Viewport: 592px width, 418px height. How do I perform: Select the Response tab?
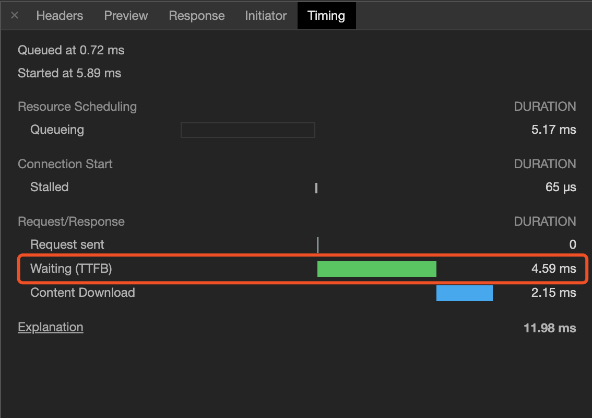(196, 16)
